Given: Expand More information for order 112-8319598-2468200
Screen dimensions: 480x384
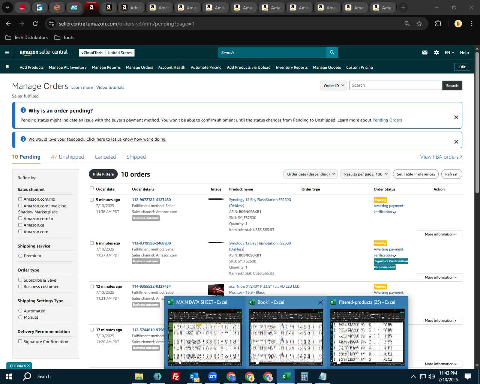Looking at the screenshot, I should coord(439,277).
